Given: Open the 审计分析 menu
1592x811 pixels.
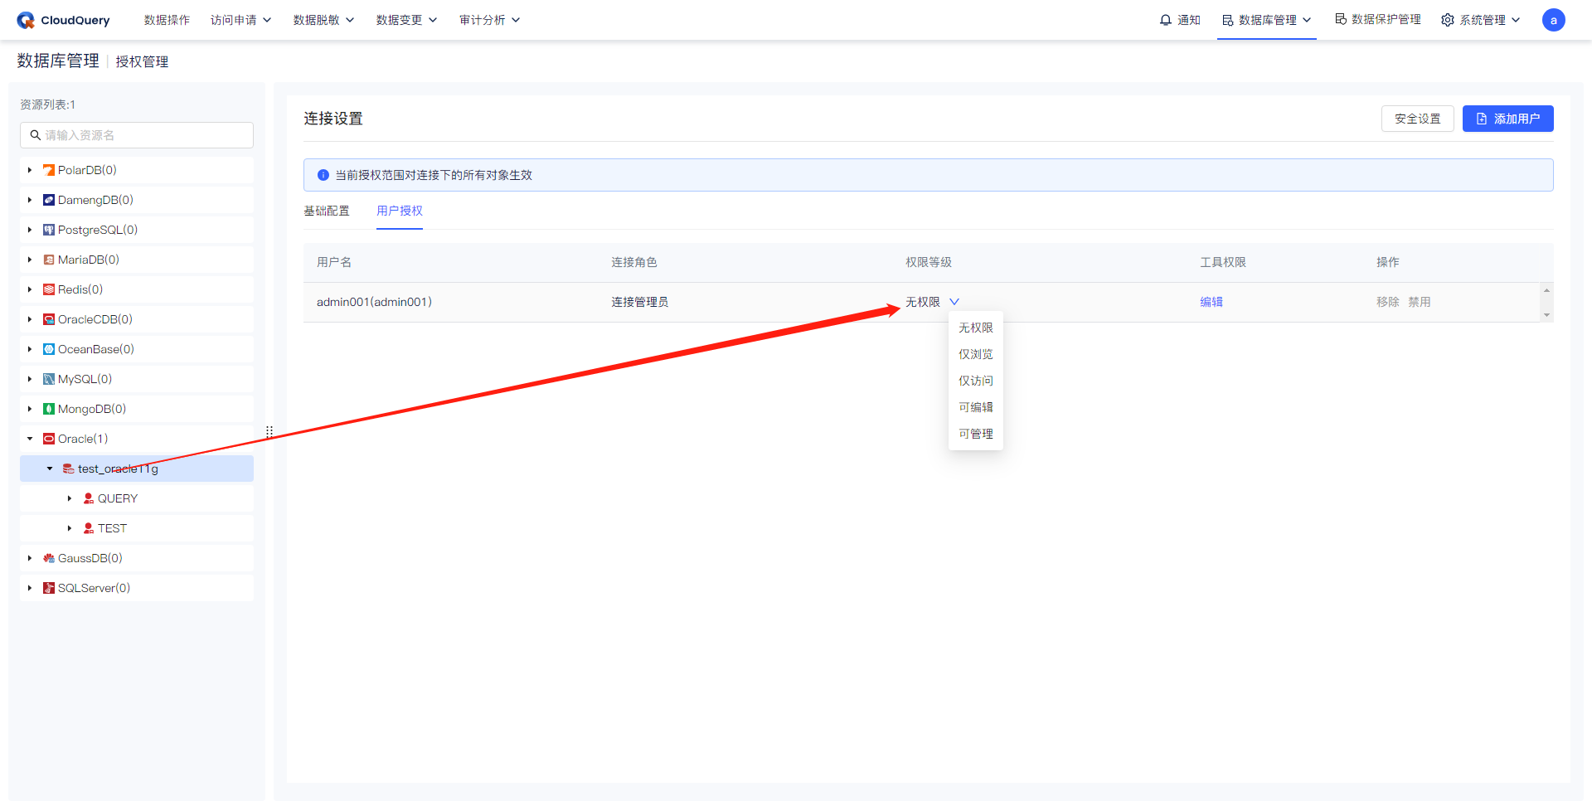Looking at the screenshot, I should click(489, 20).
